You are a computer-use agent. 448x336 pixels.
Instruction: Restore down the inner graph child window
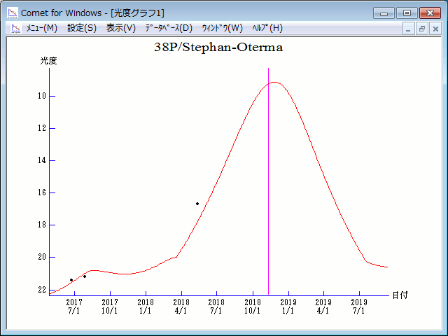[x=422, y=29]
